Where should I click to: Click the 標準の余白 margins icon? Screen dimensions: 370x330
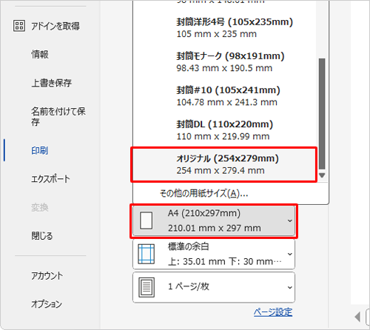click(147, 254)
